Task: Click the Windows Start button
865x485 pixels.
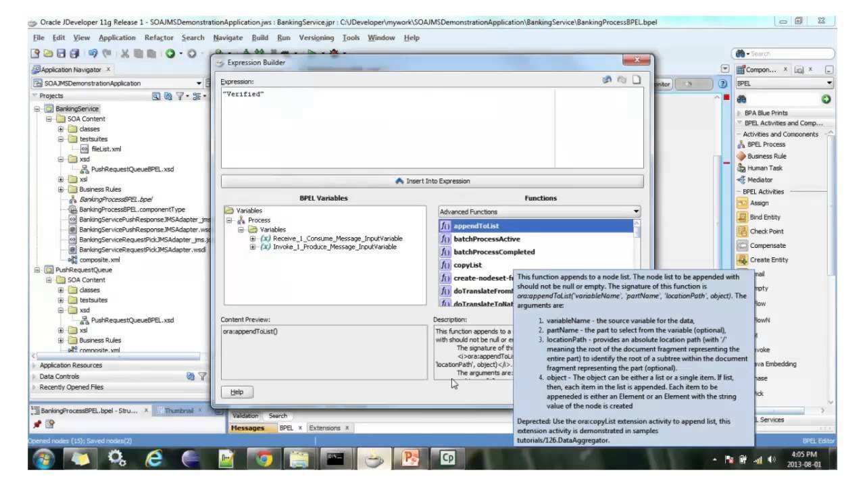Action: [x=44, y=459]
